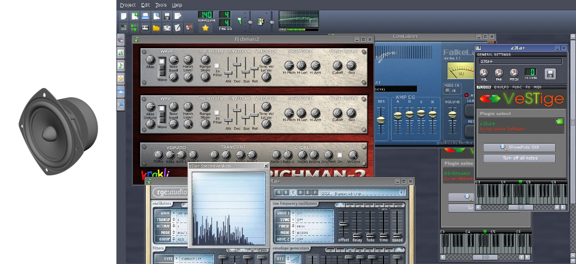Toggle the Chorus On checkbox

pos(339,155)
